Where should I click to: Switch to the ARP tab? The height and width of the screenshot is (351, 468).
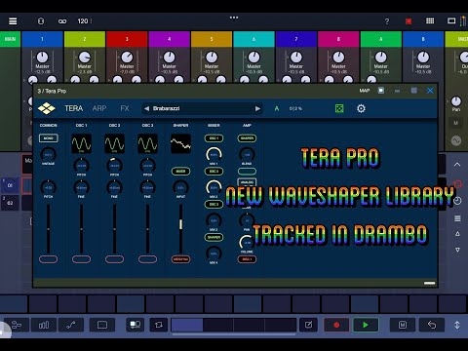[x=99, y=108]
